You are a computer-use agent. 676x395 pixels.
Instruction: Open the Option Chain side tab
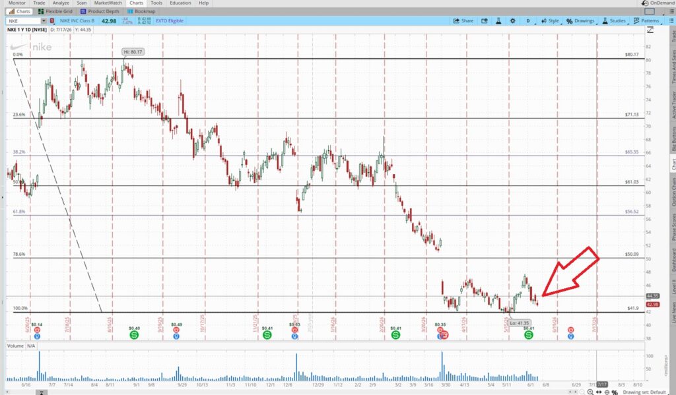click(673, 192)
